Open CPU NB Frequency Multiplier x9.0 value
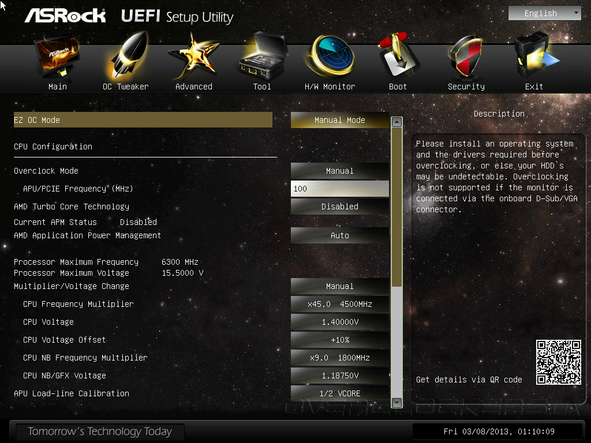Screen dimensions: 591x443 pos(339,358)
